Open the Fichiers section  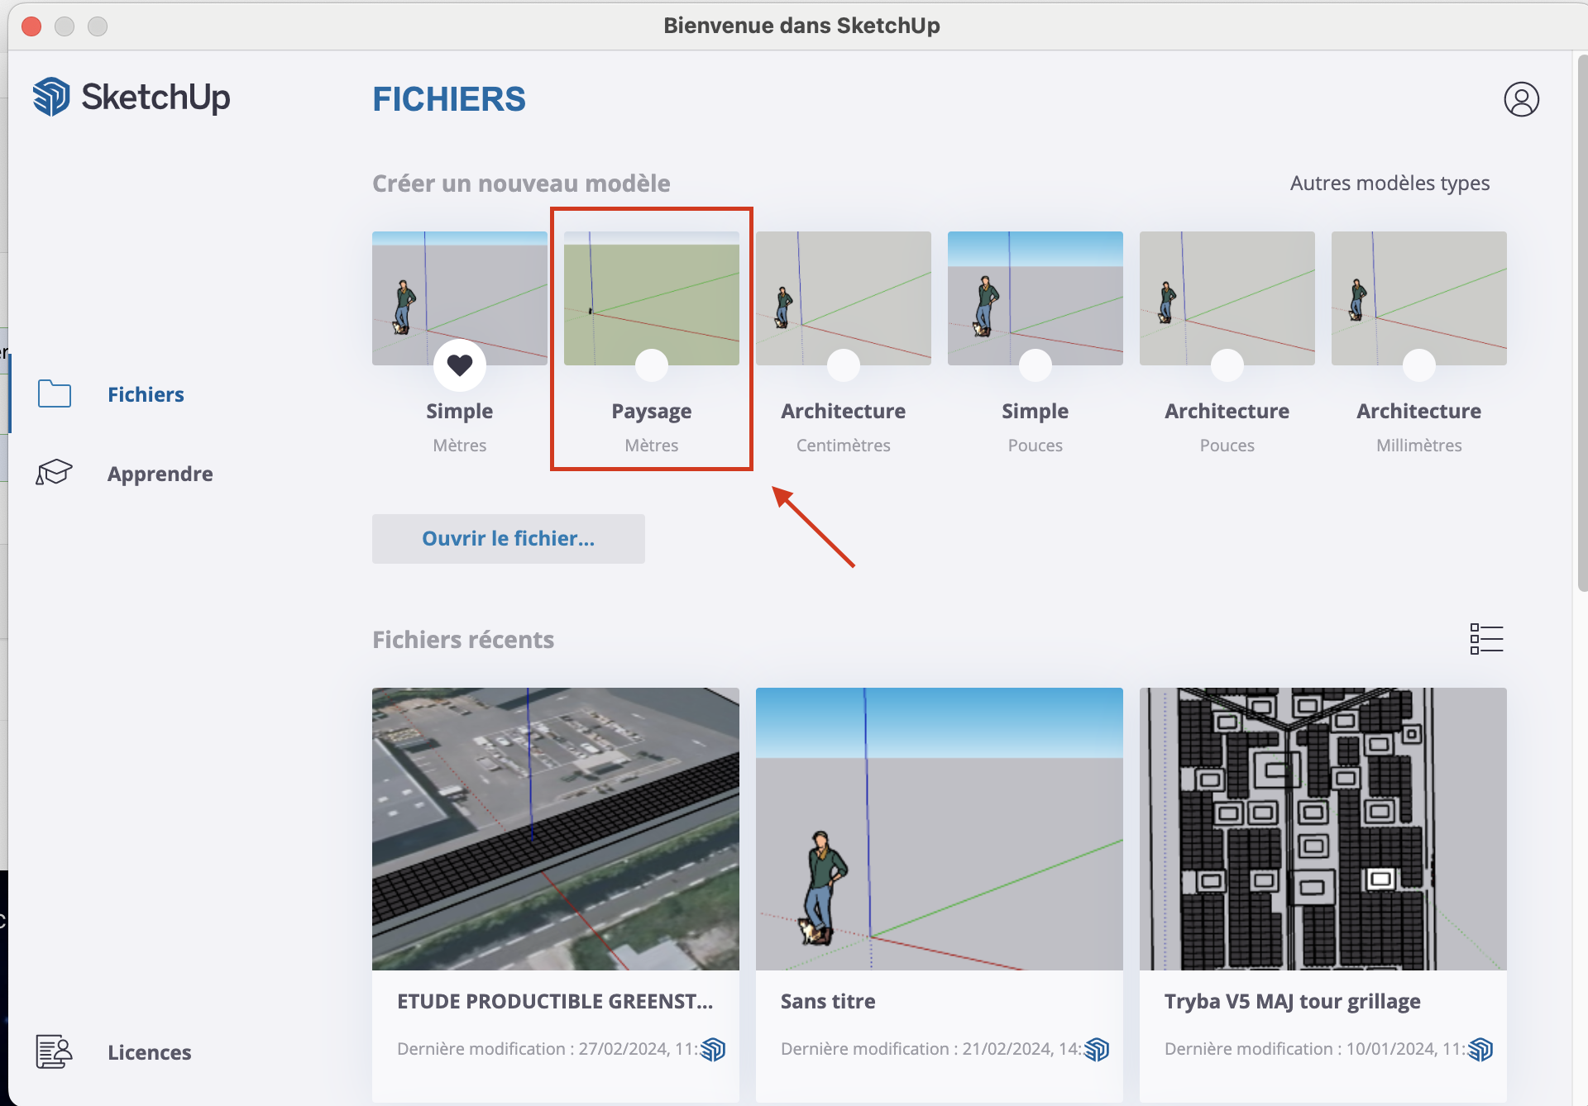146,394
